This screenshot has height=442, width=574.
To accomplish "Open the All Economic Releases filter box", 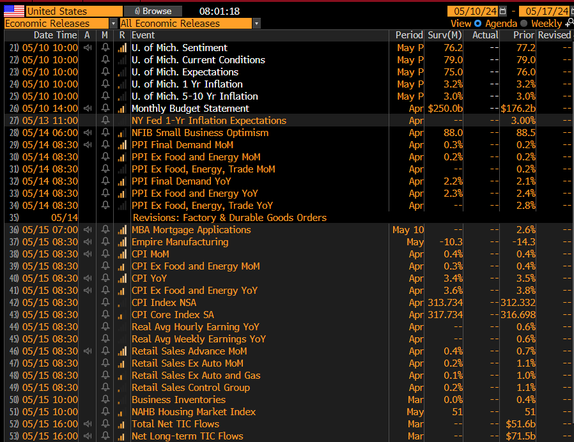I will 186,24.
